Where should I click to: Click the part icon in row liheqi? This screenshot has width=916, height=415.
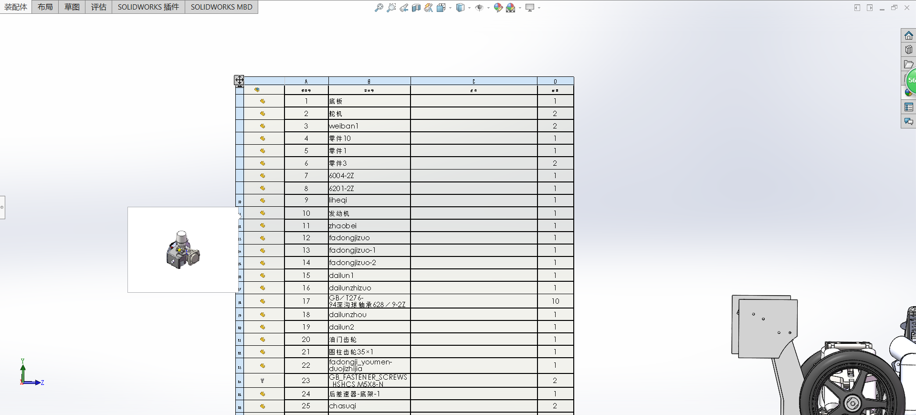coord(263,201)
